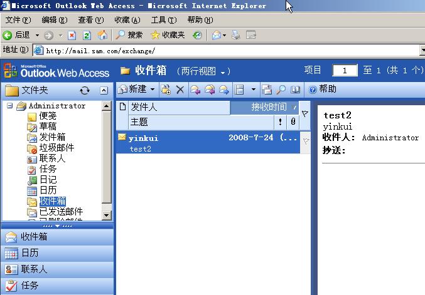Click the flag column header icon
The width and height of the screenshot is (425, 295).
click(x=305, y=114)
